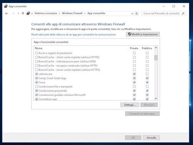Image resolution: width=193 pixels, height=145 pixels.
Task: Toggle Privata checkbox for Condivisione file e stampanti
Action: click(x=134, y=86)
